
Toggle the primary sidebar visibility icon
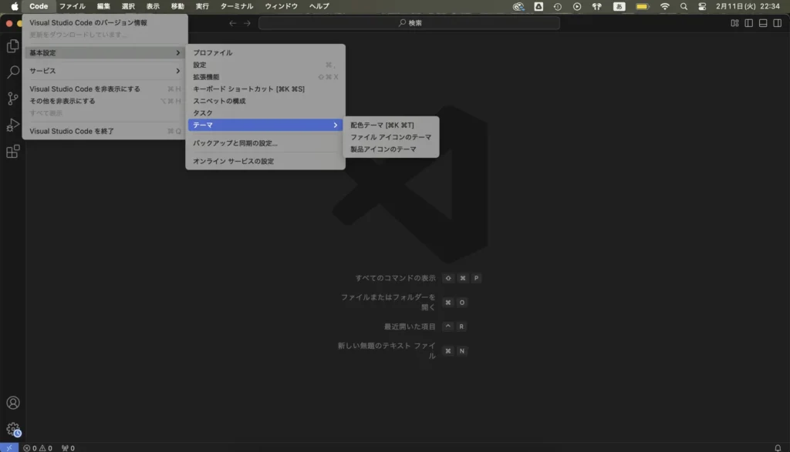749,25
